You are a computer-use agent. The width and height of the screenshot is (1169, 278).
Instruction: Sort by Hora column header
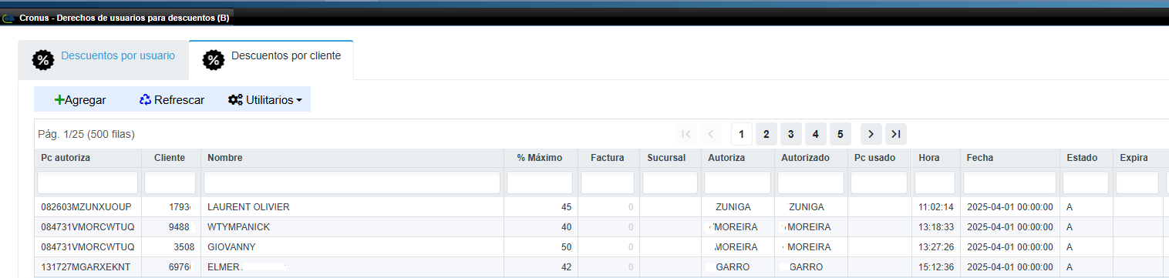coord(935,158)
